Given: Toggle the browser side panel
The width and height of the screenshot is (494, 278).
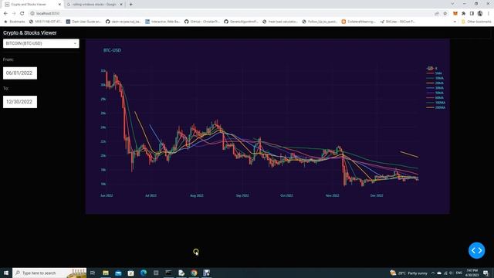Looking at the screenshot, I should tap(472, 13).
